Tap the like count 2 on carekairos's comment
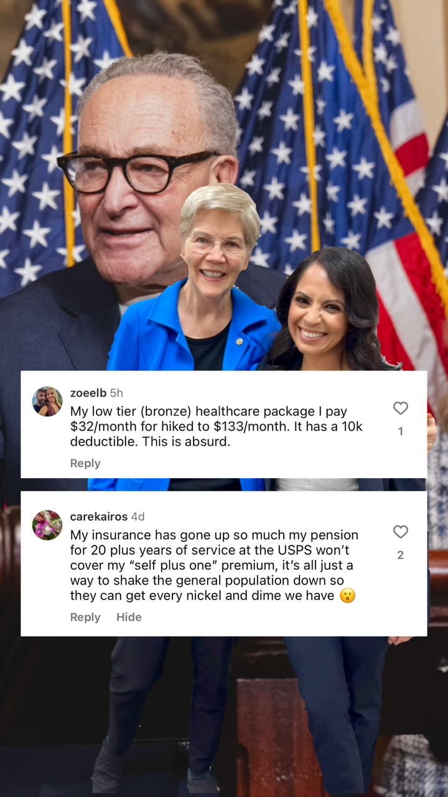The image size is (448, 797). click(401, 555)
